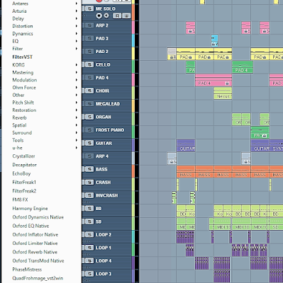283x283 pixels.
Task: Click the record enable button on ME SOLO track
Action: [x=99, y=16]
